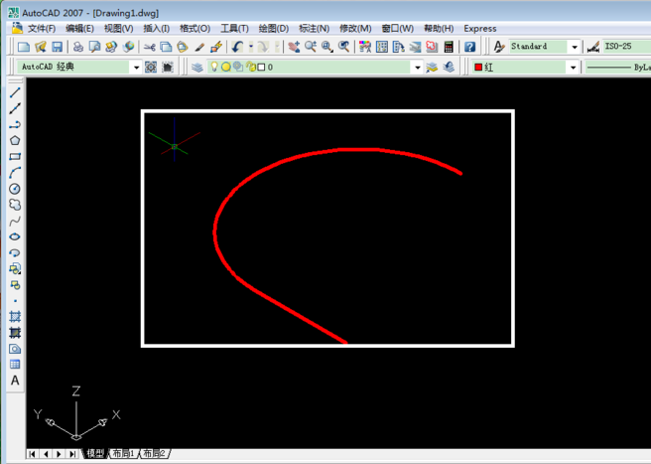Open Help question mark icon
651x464 pixels.
coord(469,47)
